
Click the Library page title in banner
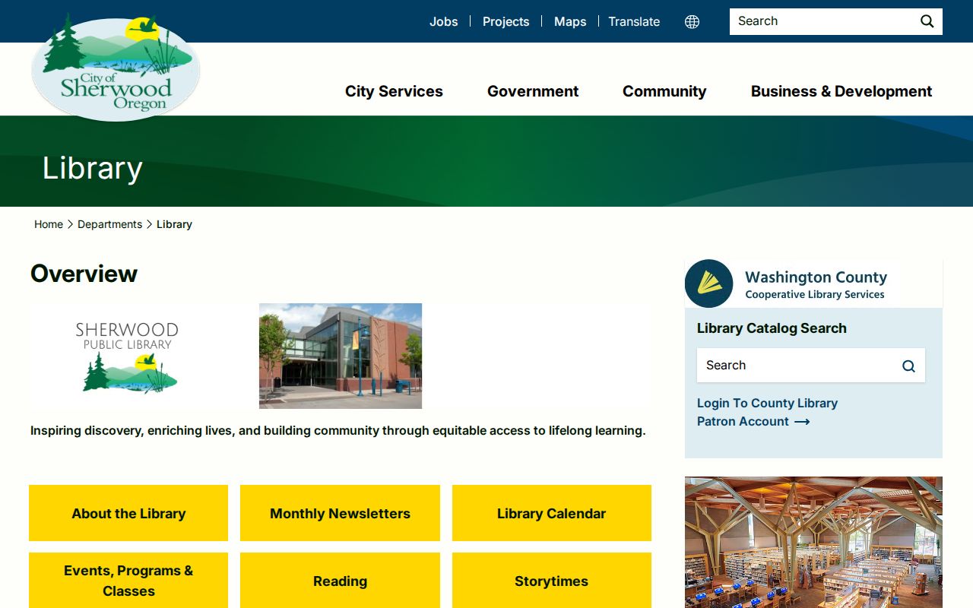92,168
